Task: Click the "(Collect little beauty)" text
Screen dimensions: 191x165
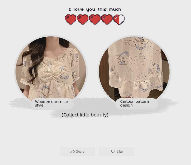Action: click(x=85, y=115)
